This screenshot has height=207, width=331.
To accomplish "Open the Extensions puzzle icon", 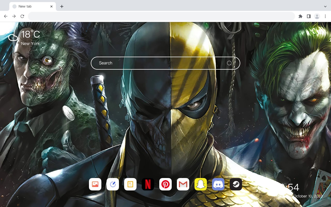I will [x=300, y=16].
